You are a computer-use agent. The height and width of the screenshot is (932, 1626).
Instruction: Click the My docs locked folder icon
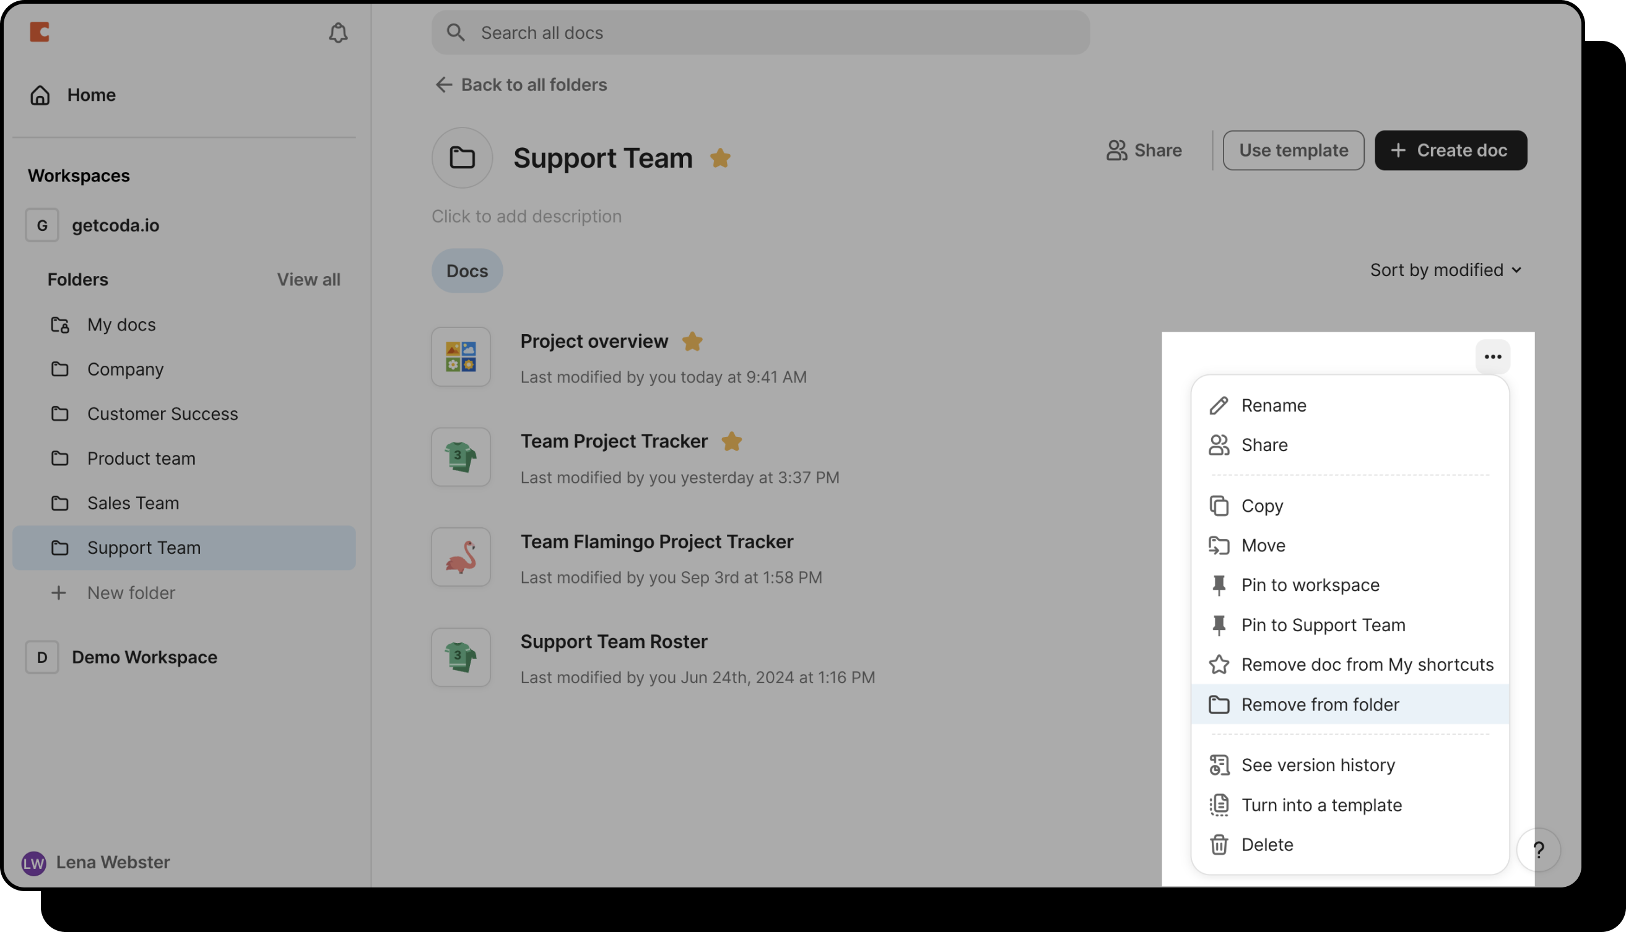[x=60, y=325]
